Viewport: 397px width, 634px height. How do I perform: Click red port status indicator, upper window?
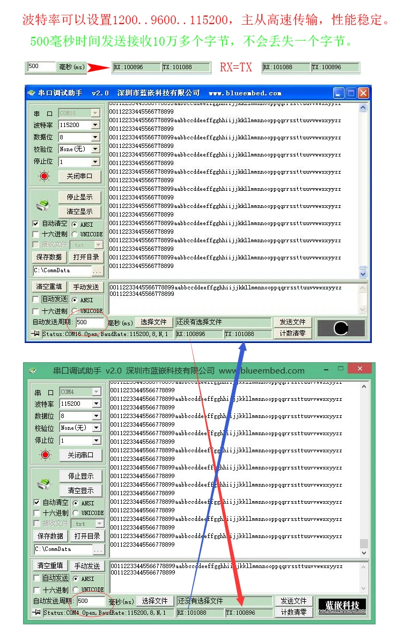(x=44, y=176)
